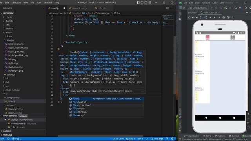Viewport: 251px width, 141px height.
Task: Toggle secondary sidebar layout icon
Action: point(146,3)
